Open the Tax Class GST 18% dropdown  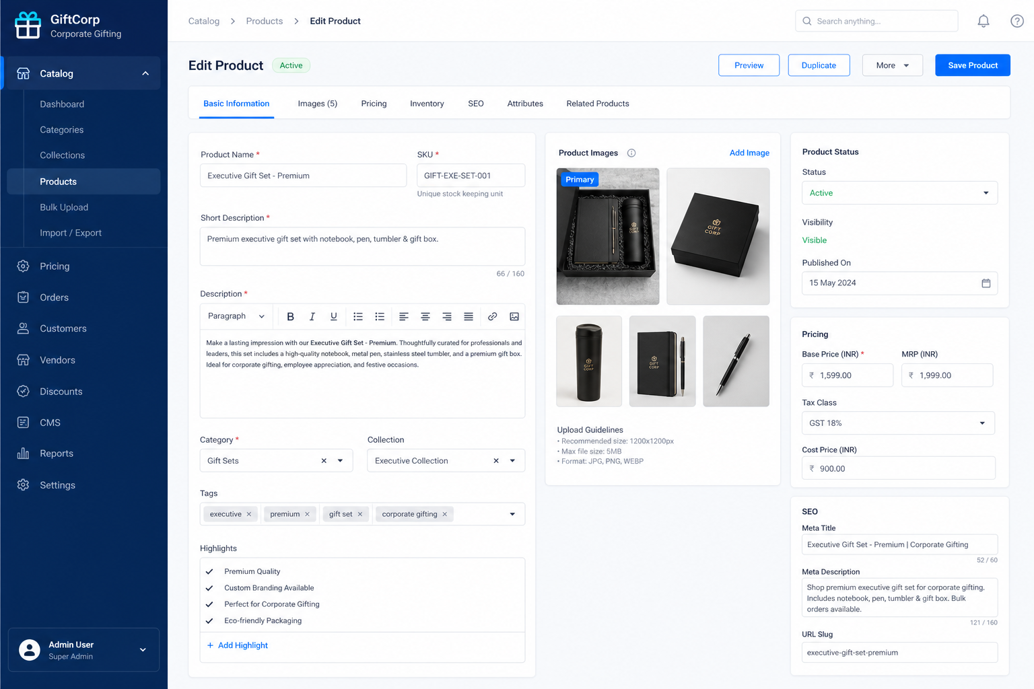898,423
